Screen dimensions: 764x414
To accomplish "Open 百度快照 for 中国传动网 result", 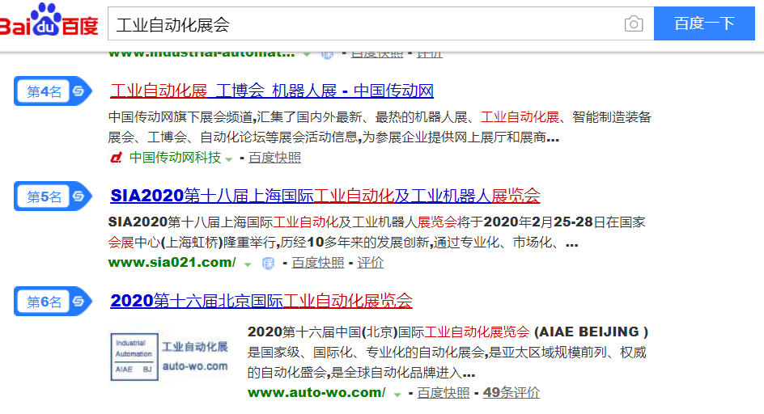I will click(274, 158).
